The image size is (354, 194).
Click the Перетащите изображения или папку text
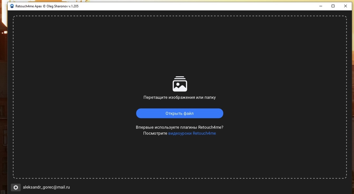tap(180, 97)
